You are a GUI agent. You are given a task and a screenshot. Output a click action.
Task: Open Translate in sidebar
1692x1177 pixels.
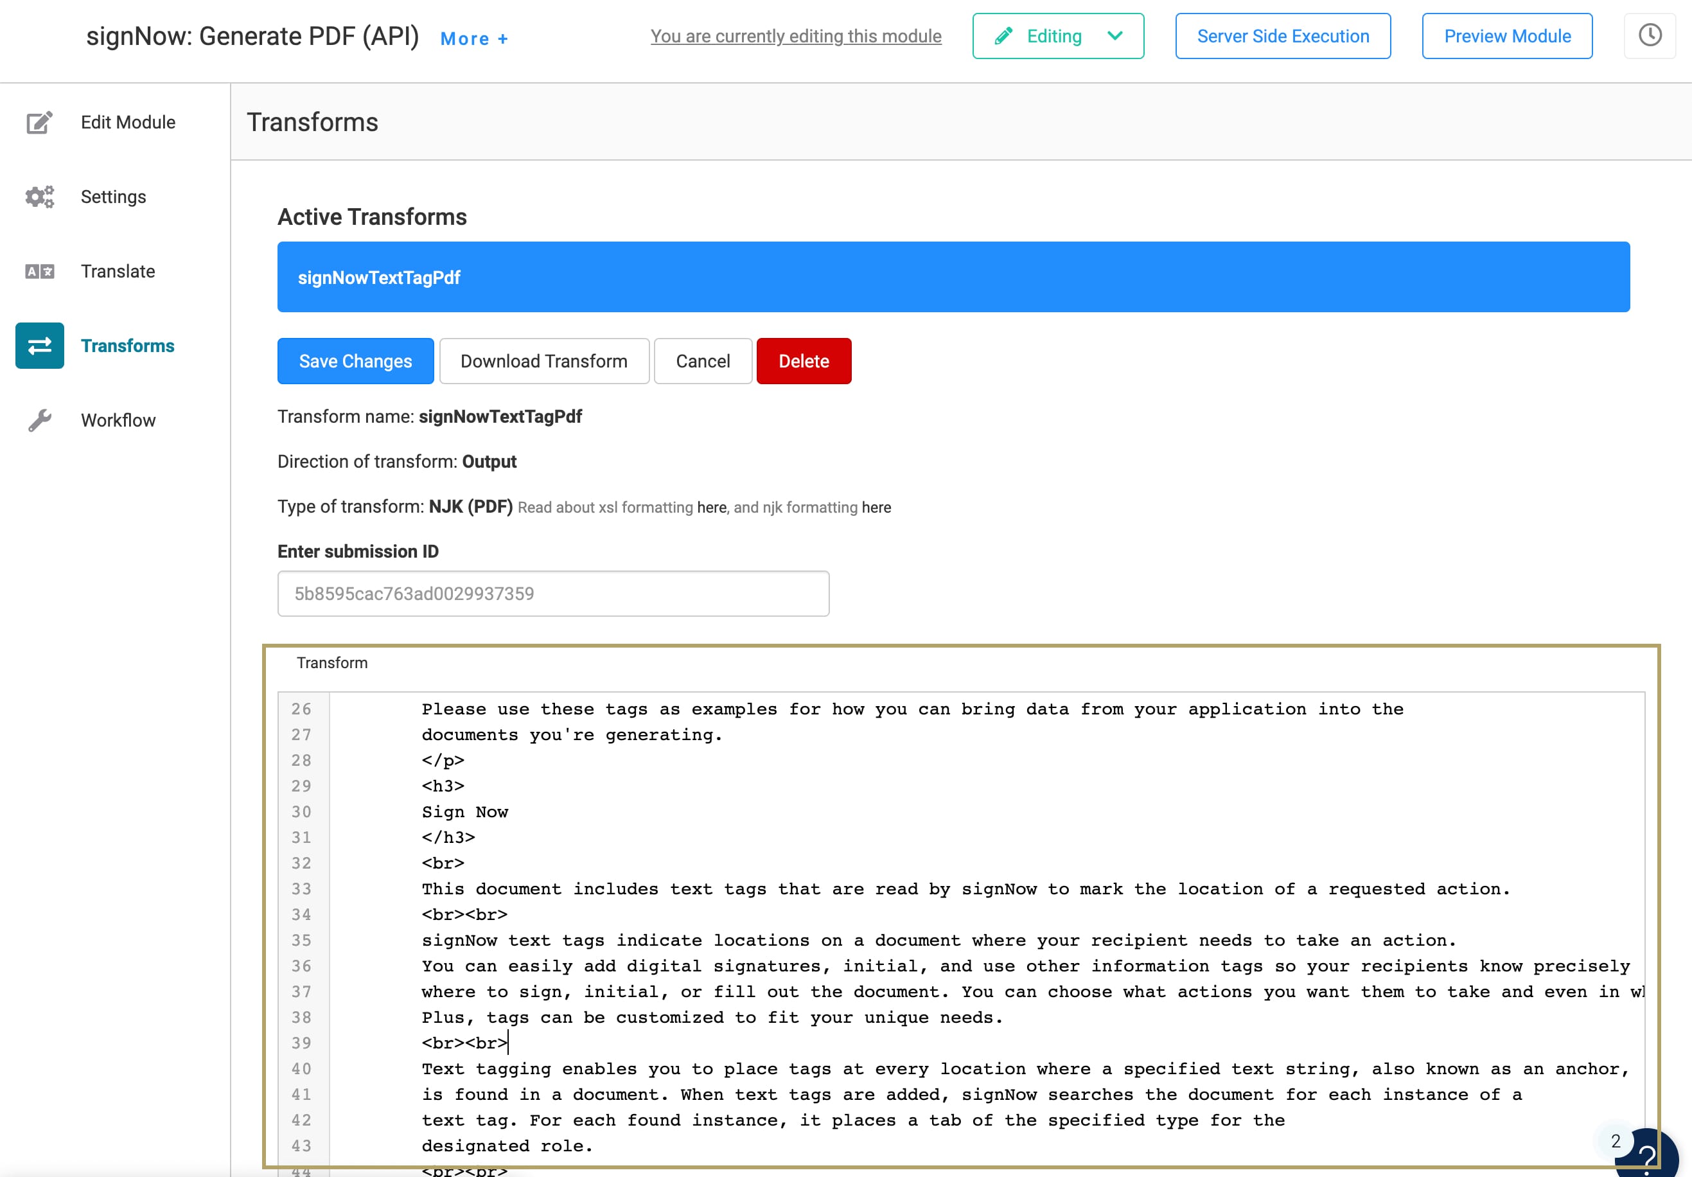118,271
